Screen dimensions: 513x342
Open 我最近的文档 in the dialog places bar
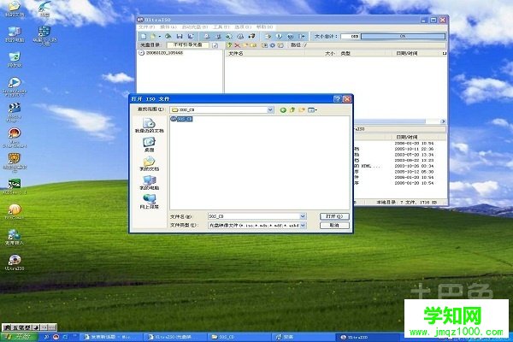(x=149, y=125)
